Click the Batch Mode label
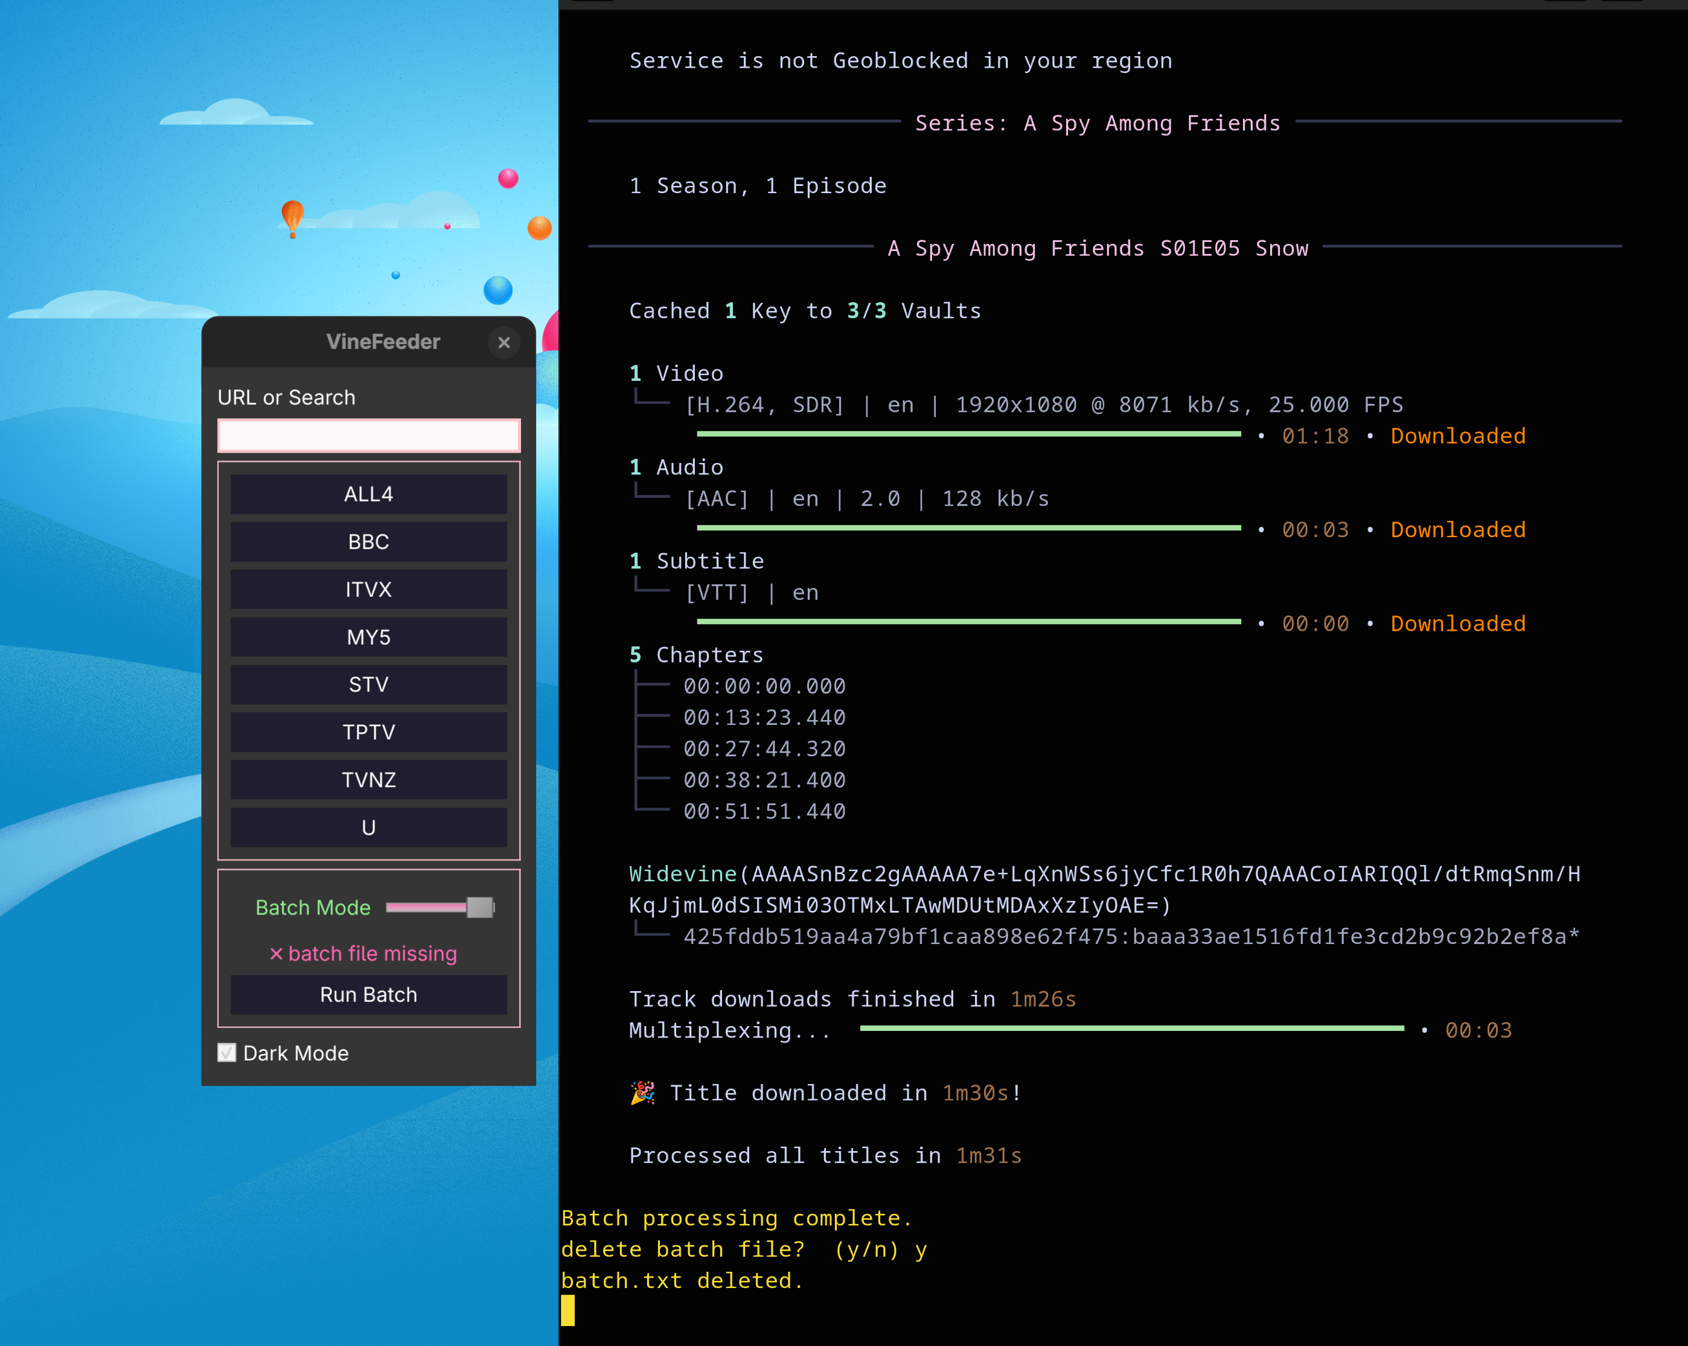This screenshot has height=1346, width=1688. [x=312, y=908]
